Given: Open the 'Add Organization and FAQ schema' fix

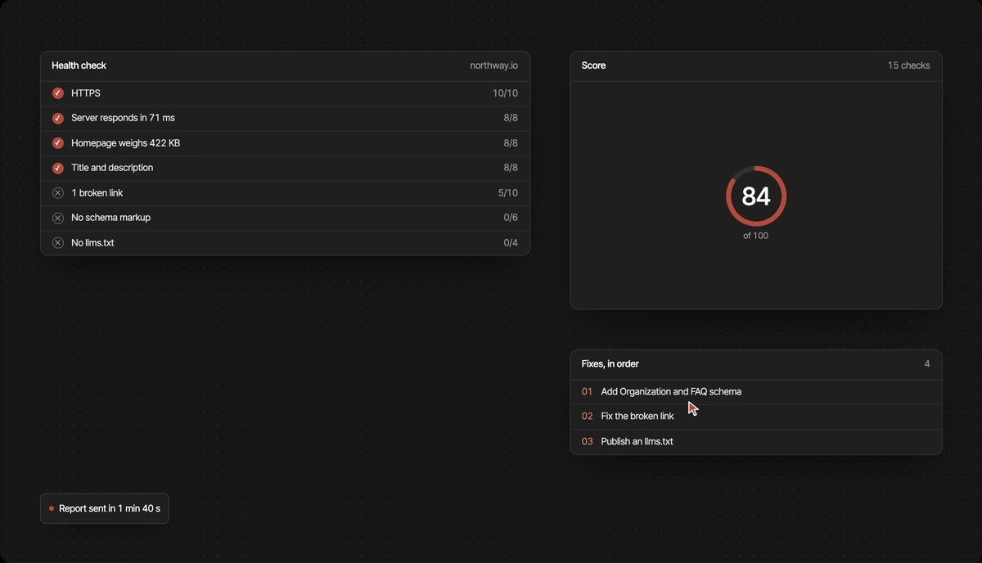Looking at the screenshot, I should [x=755, y=391].
